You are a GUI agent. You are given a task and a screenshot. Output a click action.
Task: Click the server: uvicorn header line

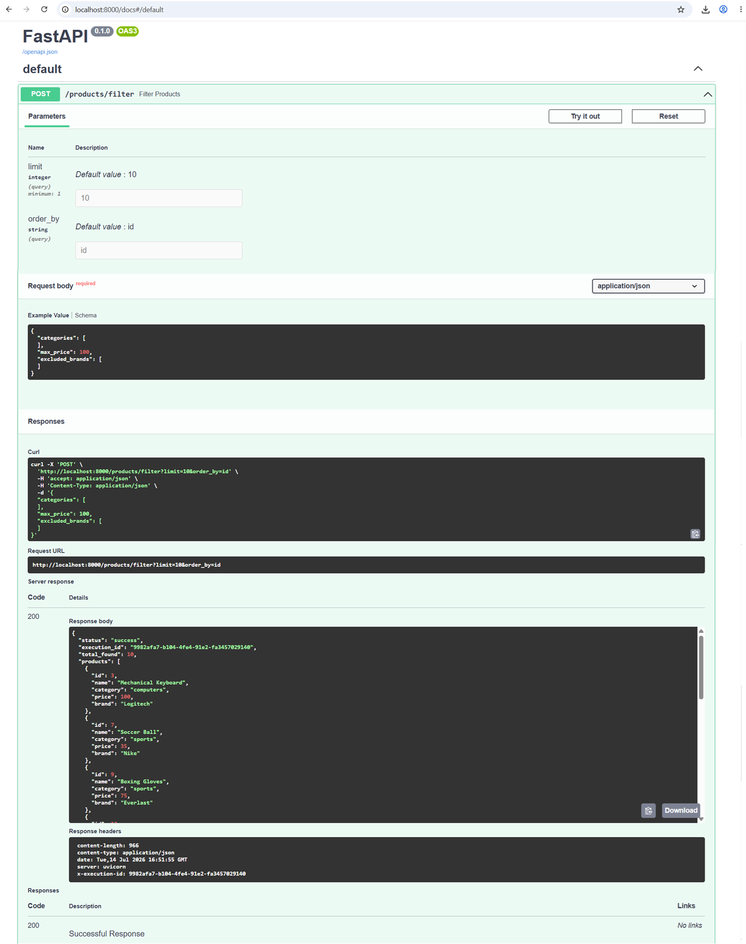101,867
